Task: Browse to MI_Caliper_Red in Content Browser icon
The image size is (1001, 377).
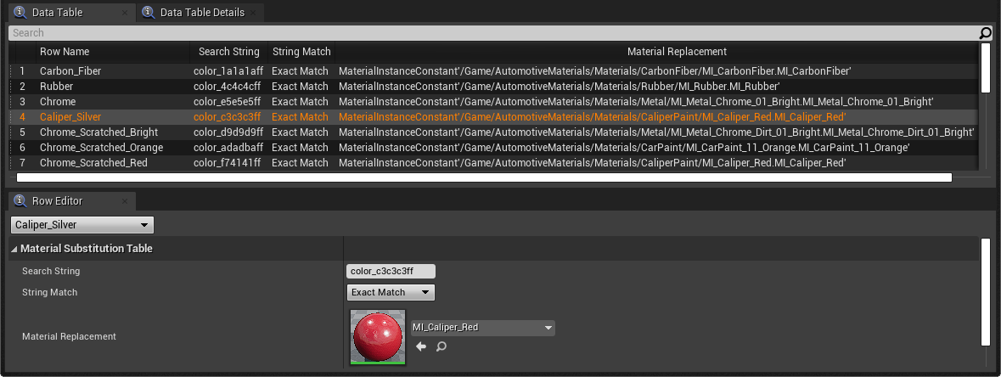Action: [441, 346]
